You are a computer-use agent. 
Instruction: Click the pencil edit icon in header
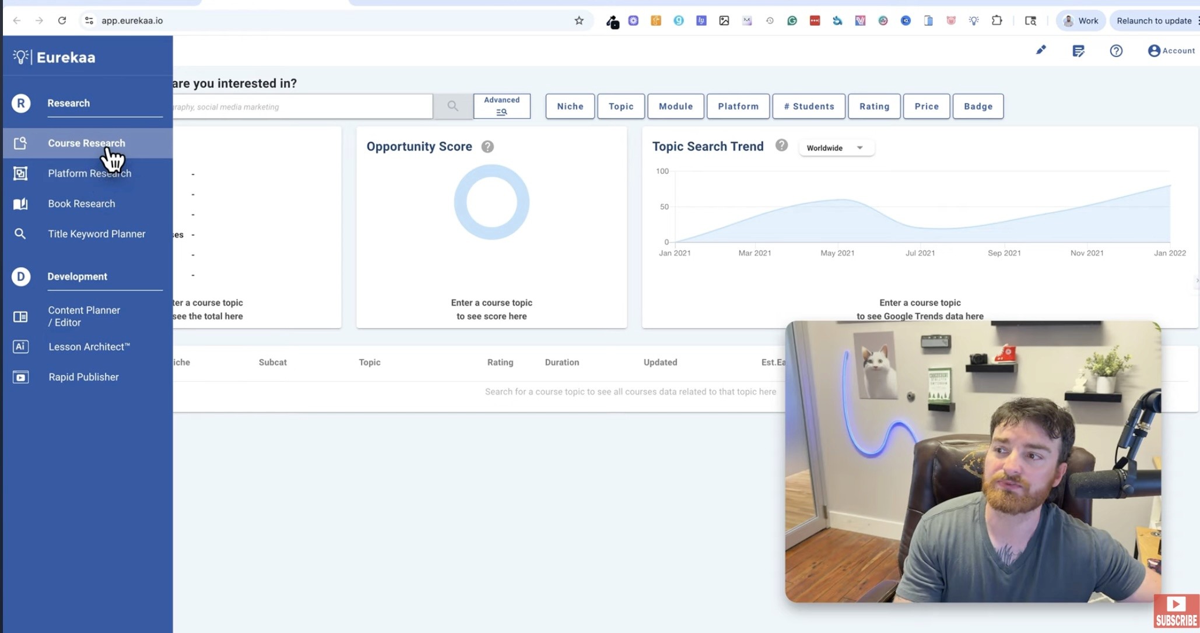[1041, 51]
